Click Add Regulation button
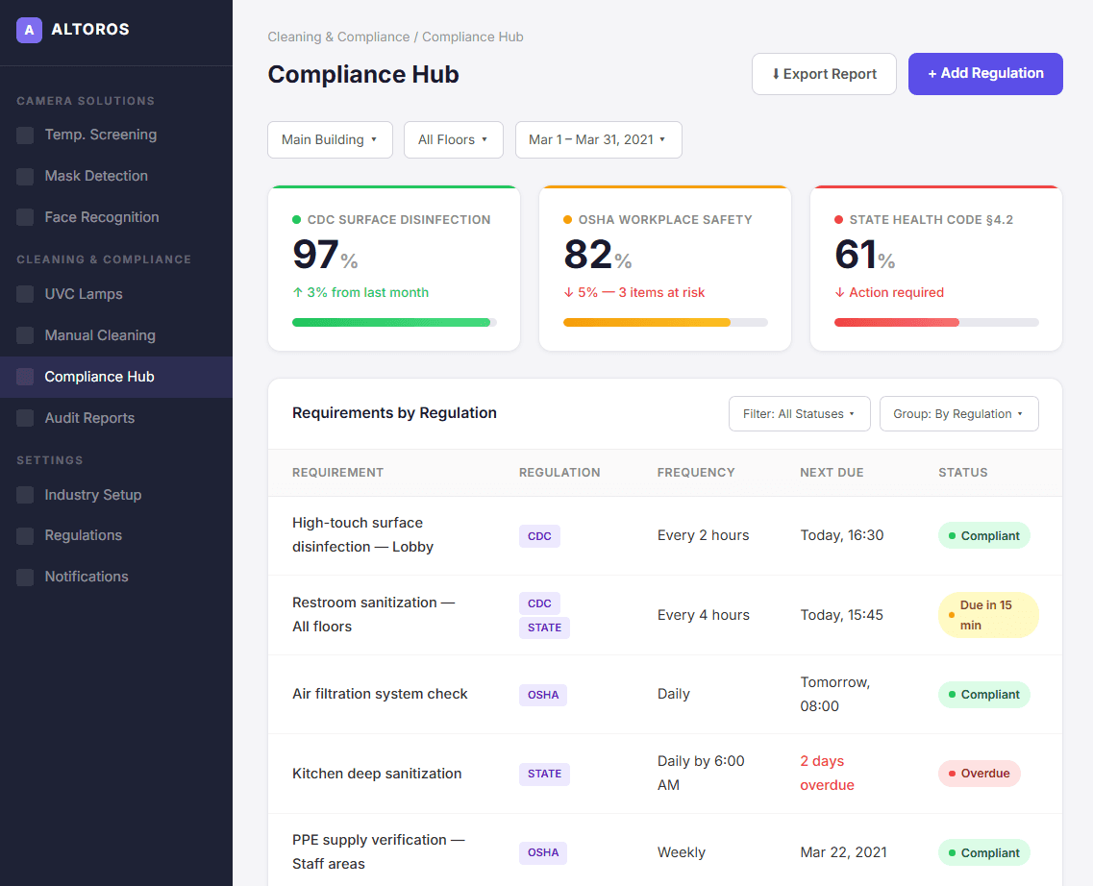The height and width of the screenshot is (886, 1093). click(x=985, y=74)
